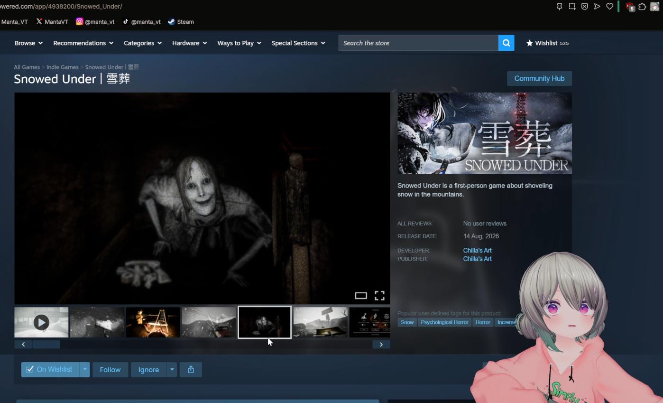663x403 pixels.
Task: Open the All Games breadcrumb link
Action: tap(27, 67)
